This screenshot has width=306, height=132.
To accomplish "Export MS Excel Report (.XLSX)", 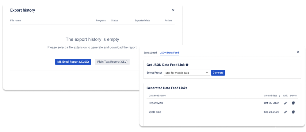I will coord(73,62).
